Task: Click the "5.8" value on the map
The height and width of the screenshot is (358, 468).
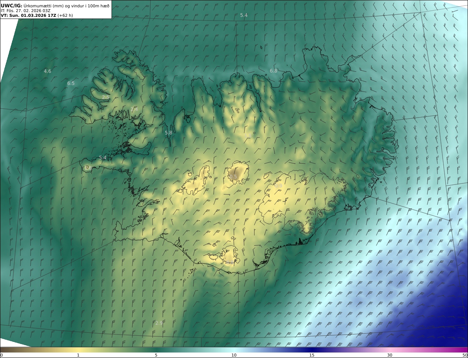Action: pyautogui.click(x=169, y=133)
